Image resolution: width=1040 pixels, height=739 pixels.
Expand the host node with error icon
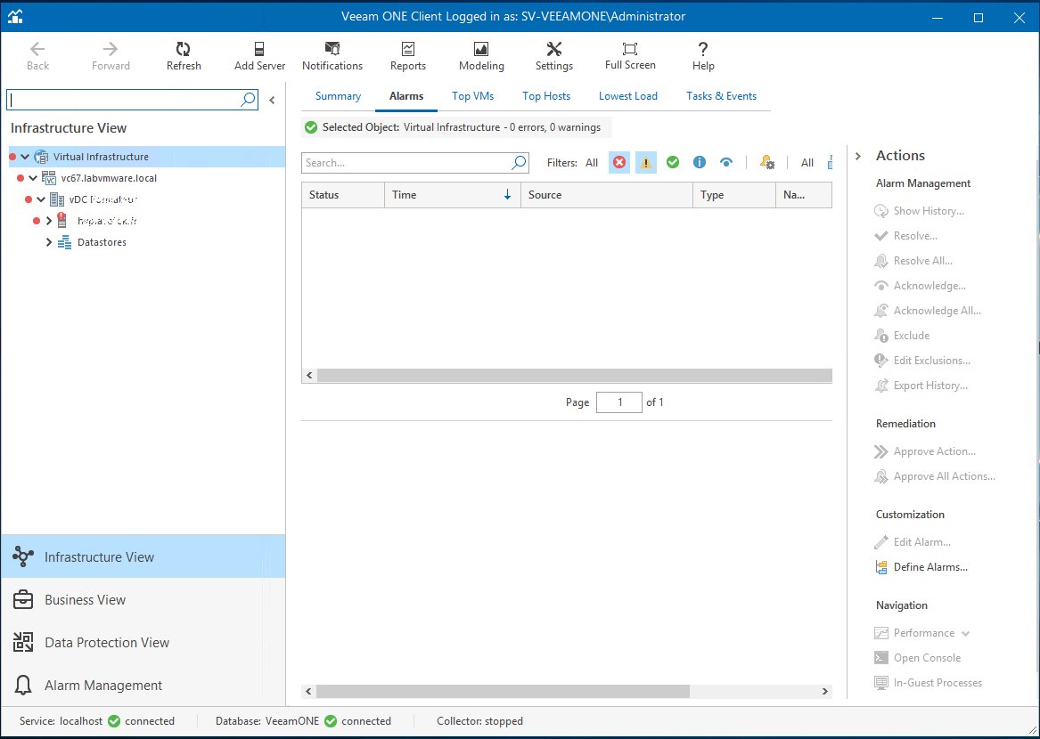[48, 221]
